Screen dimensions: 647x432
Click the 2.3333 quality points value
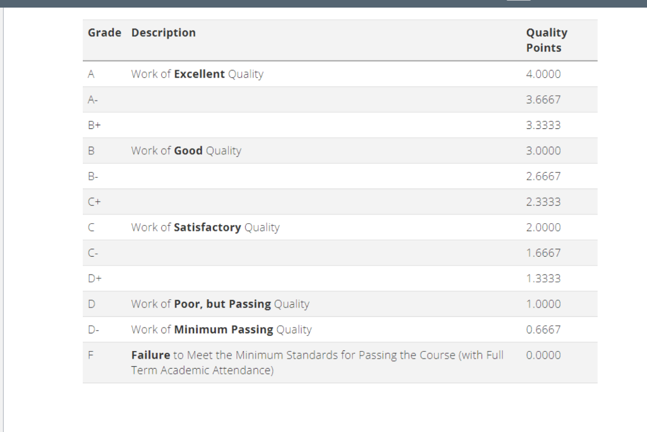543,202
